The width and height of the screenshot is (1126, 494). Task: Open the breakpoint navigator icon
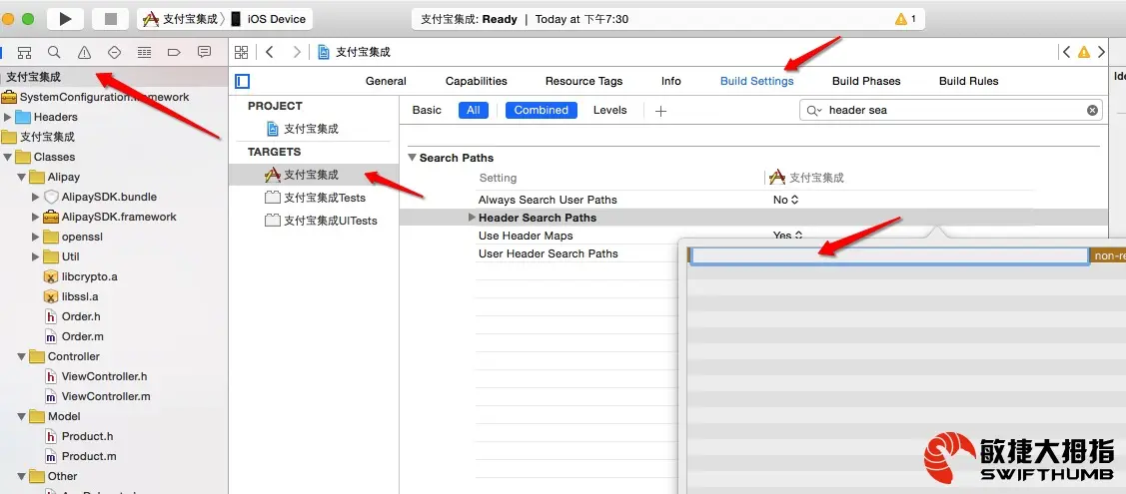coord(174,52)
